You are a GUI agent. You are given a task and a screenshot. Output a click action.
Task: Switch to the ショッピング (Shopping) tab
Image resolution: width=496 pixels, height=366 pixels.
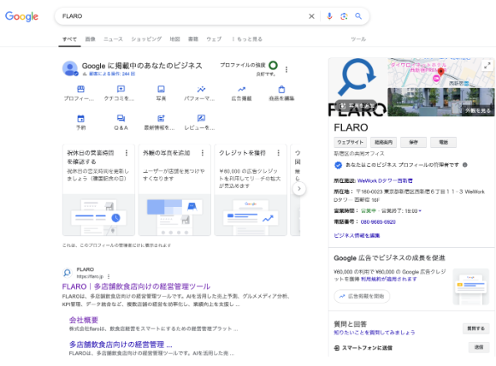[146, 39]
